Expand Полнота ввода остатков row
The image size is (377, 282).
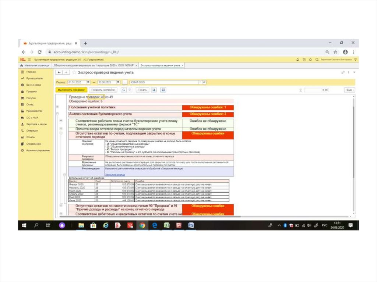[x=61, y=129]
